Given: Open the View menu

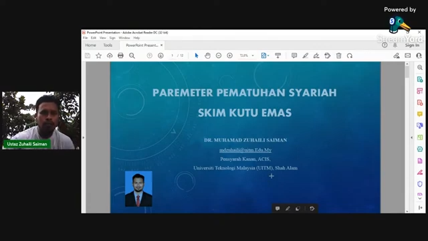Looking at the screenshot, I should click(102, 37).
